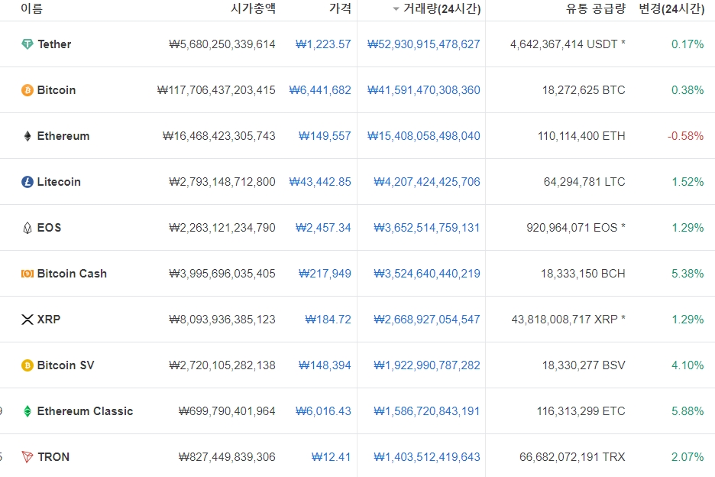The width and height of the screenshot is (715, 477).
Task: Click the EOS logo icon
Action: tap(27, 228)
